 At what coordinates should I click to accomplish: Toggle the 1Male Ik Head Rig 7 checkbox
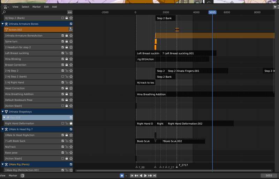(x=71, y=129)
